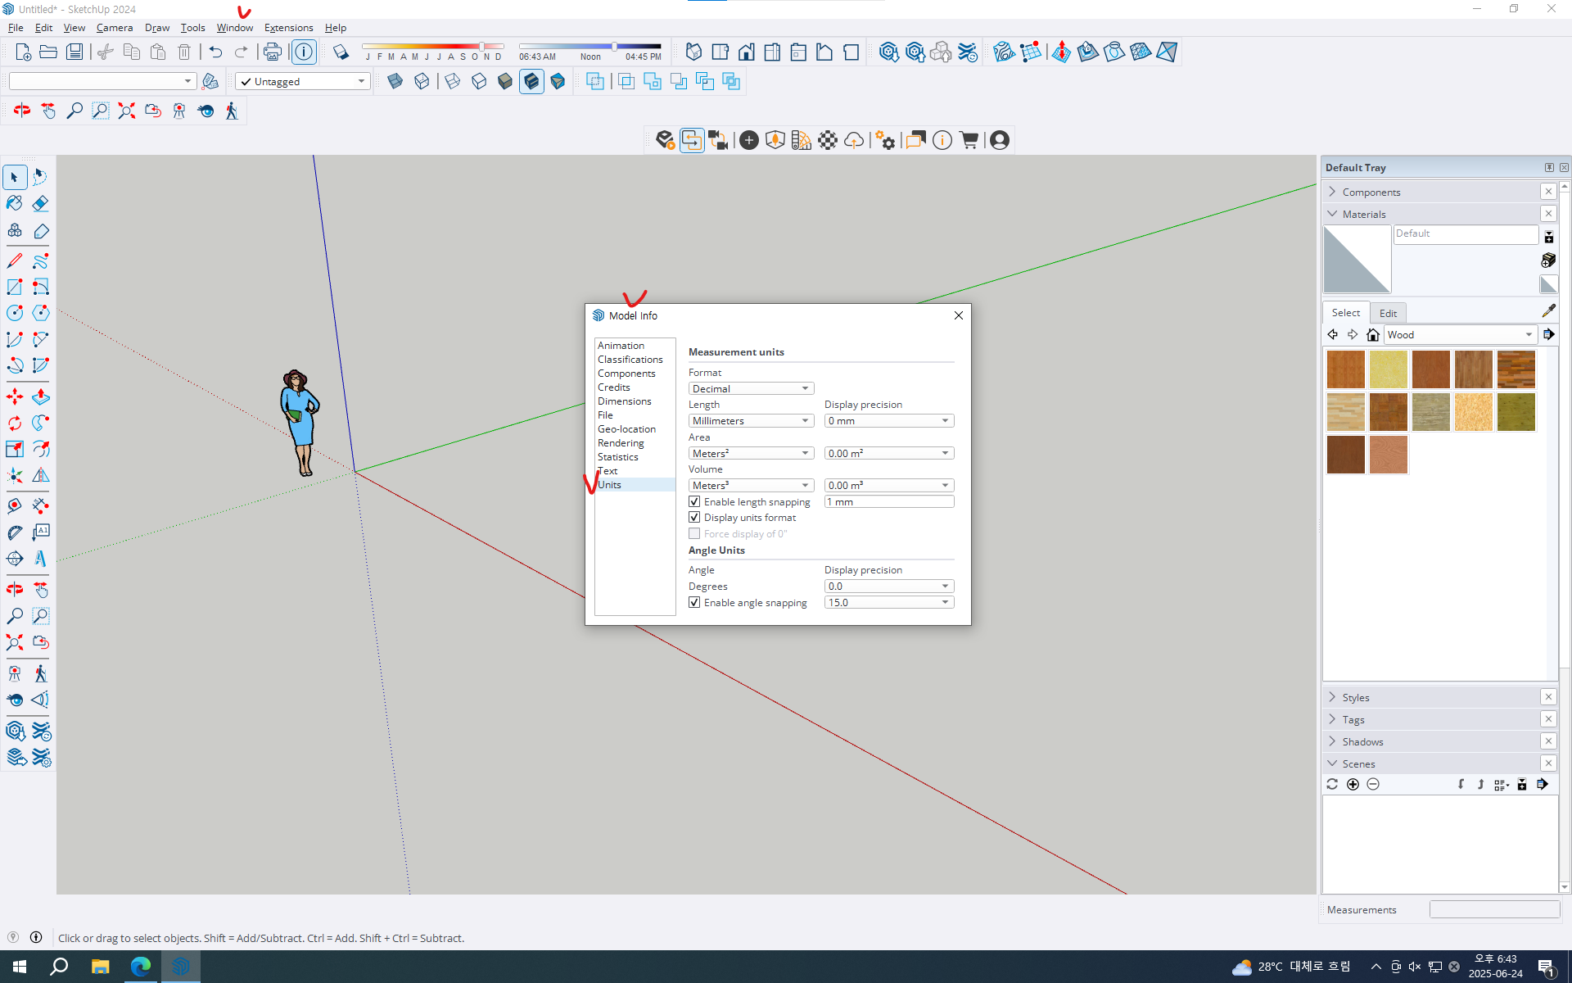Expand the Styles panel in the Default Tray
1572x983 pixels.
tap(1355, 697)
